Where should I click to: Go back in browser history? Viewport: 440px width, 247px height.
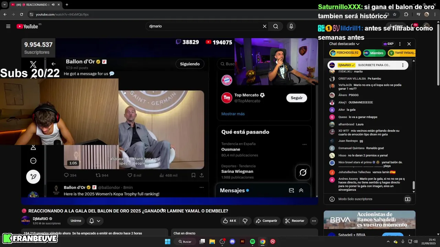pos(5,14)
